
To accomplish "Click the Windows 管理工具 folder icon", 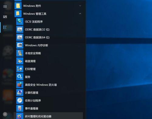I will pyautogui.click(x=18, y=14).
